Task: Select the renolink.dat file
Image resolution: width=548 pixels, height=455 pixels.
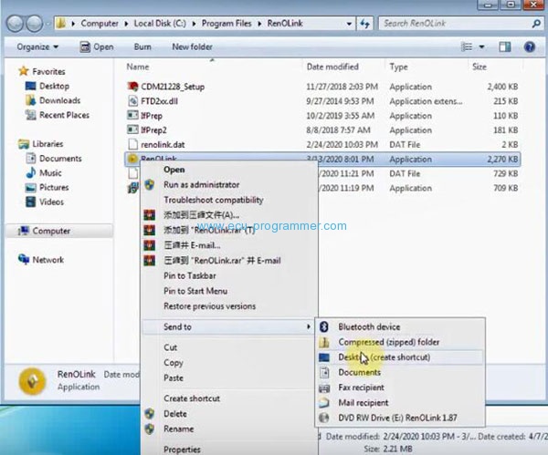Action: 163,145
